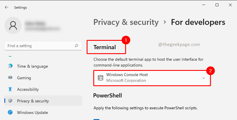Viewport: 237px width, 120px height.
Task: Click the Accessibility person icon
Action: (x=10, y=89)
